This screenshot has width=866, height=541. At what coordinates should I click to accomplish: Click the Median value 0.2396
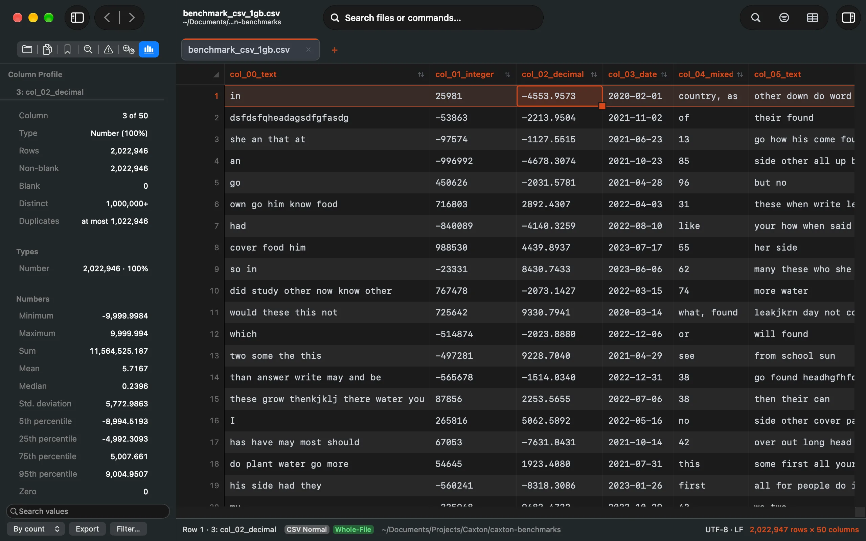(135, 386)
